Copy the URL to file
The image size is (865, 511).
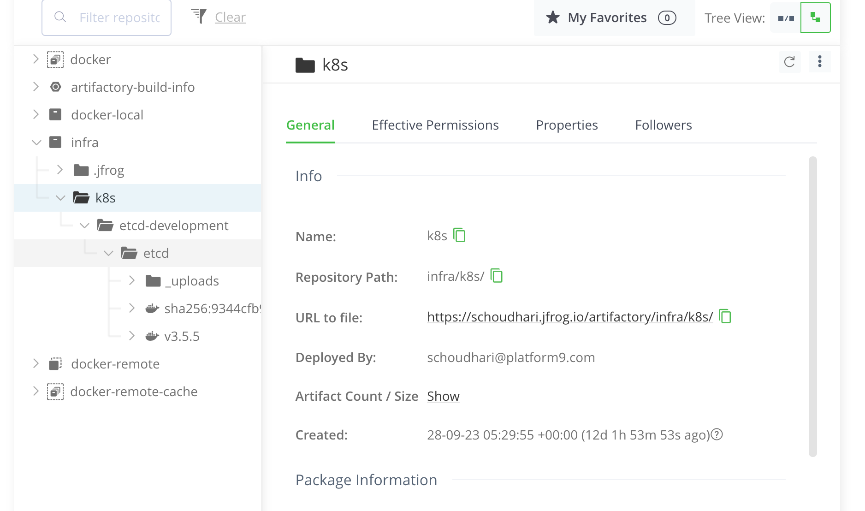tap(725, 316)
